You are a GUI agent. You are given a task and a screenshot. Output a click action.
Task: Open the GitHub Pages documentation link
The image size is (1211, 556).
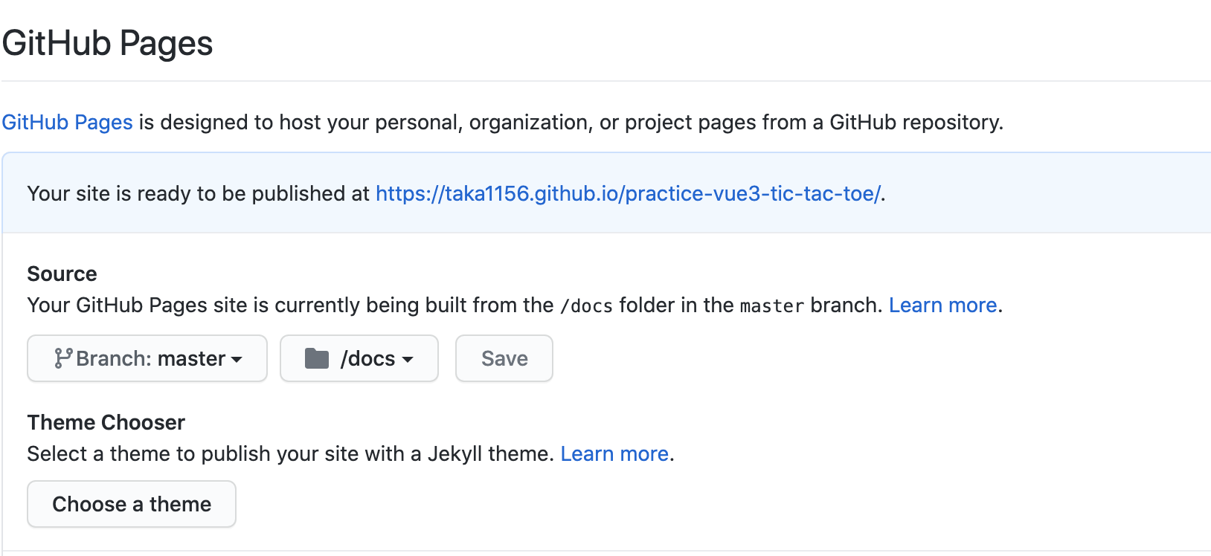pyautogui.click(x=67, y=122)
